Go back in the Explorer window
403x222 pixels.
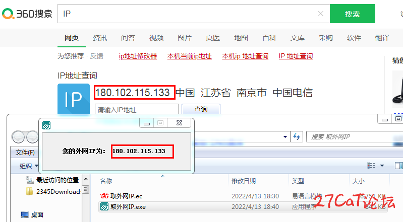tap(18, 137)
